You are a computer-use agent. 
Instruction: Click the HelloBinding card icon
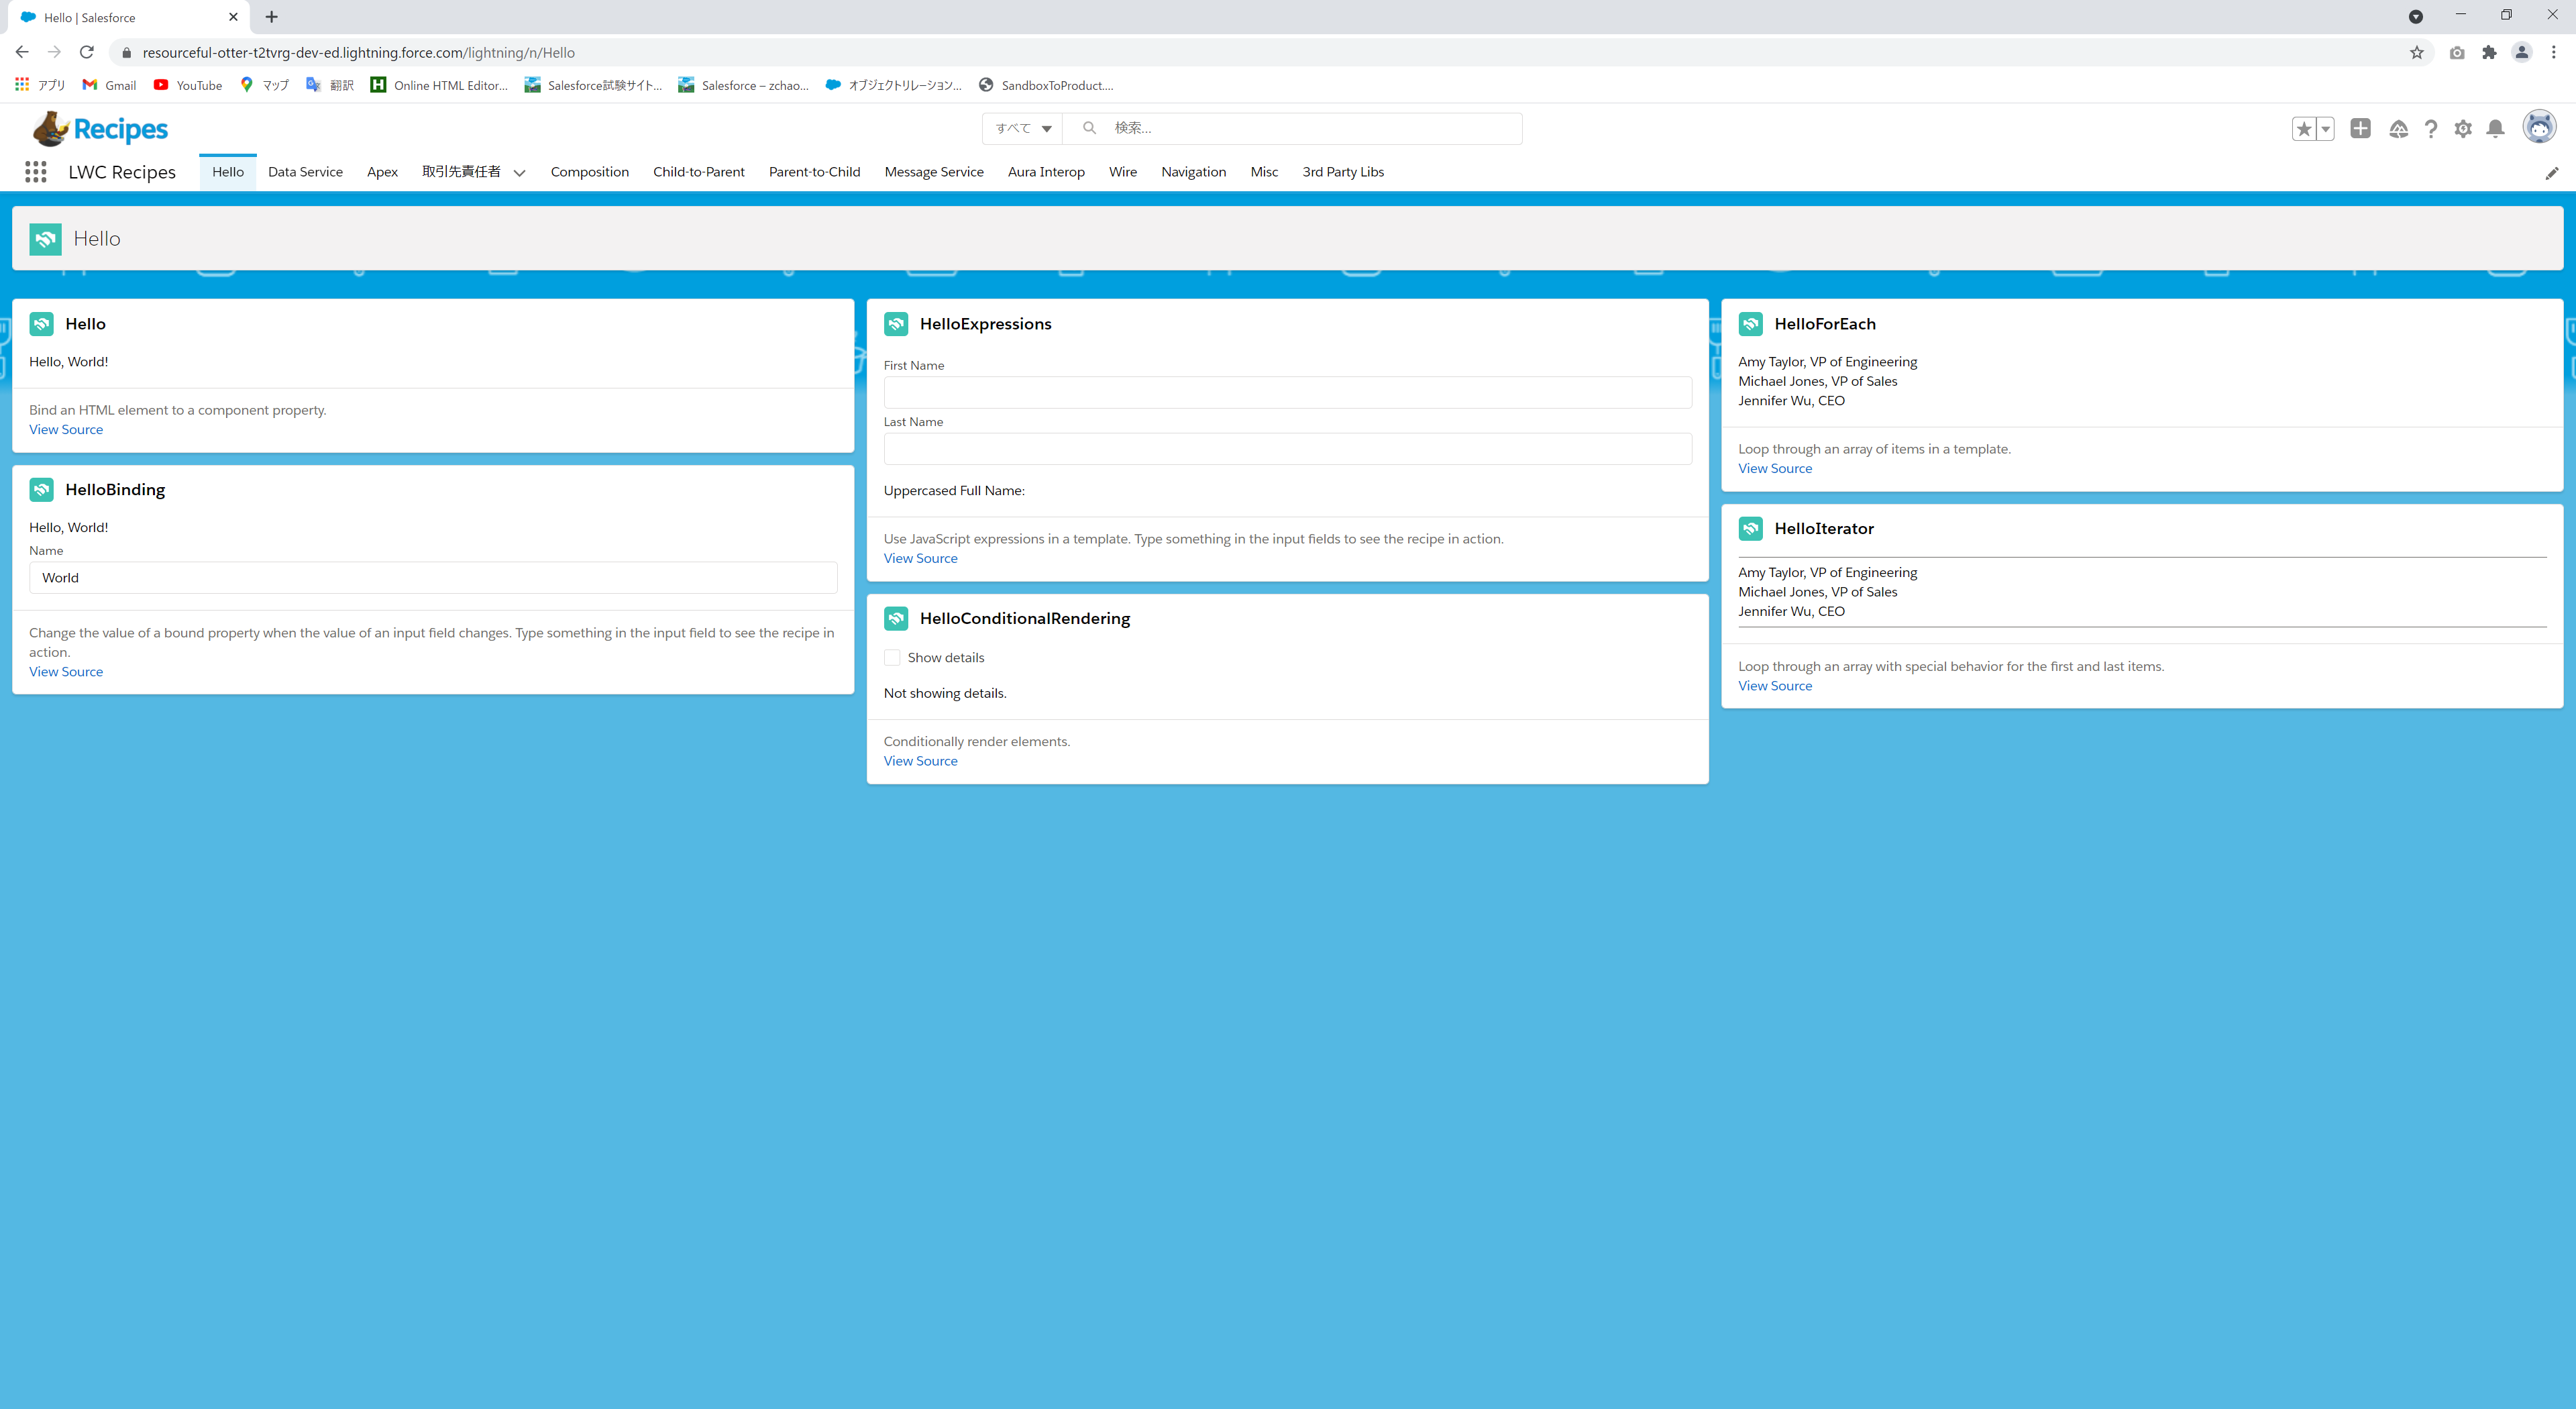(42, 490)
